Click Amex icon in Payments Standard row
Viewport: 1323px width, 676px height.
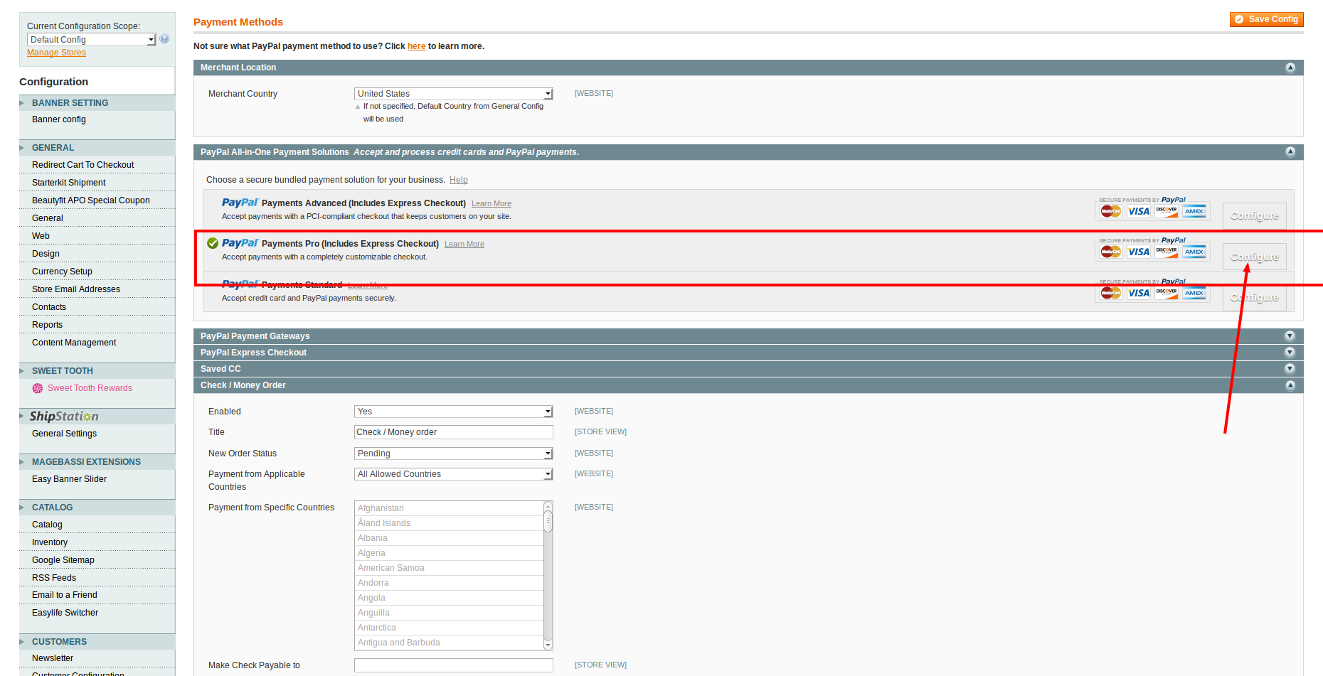[x=1194, y=293]
